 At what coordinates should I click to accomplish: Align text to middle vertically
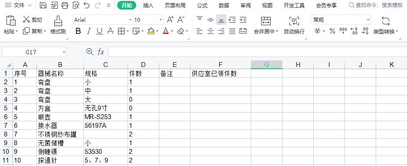pos(210,20)
